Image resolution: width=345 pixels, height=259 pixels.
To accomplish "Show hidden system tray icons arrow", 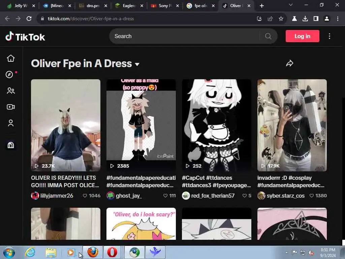I will (x=286, y=253).
